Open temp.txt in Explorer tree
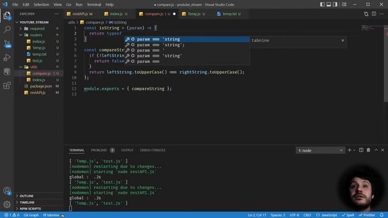The width and height of the screenshot is (388, 218). pyautogui.click(x=39, y=54)
